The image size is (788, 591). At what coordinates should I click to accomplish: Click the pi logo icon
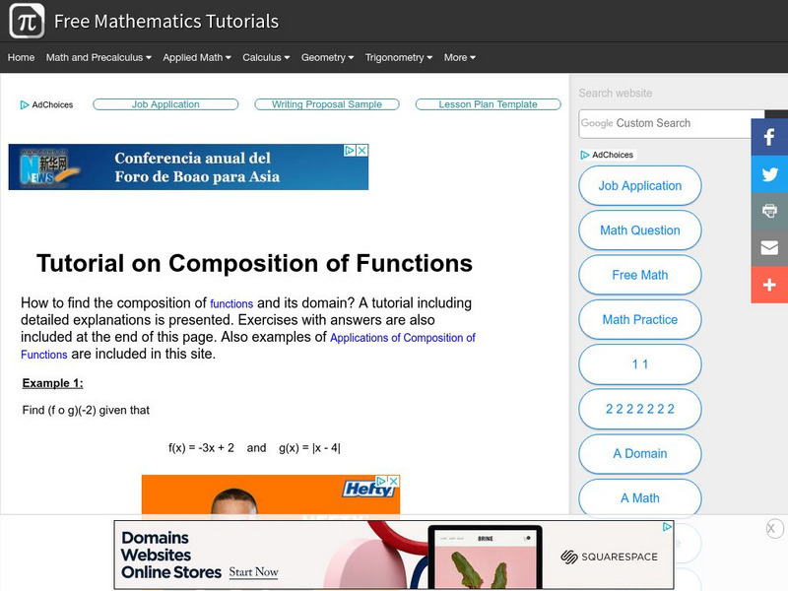tap(27, 21)
